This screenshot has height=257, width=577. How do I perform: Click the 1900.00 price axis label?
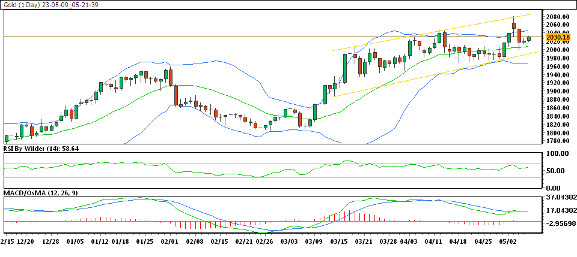pos(558,91)
